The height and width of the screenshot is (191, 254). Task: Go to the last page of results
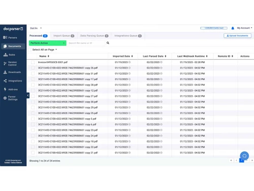(252, 160)
